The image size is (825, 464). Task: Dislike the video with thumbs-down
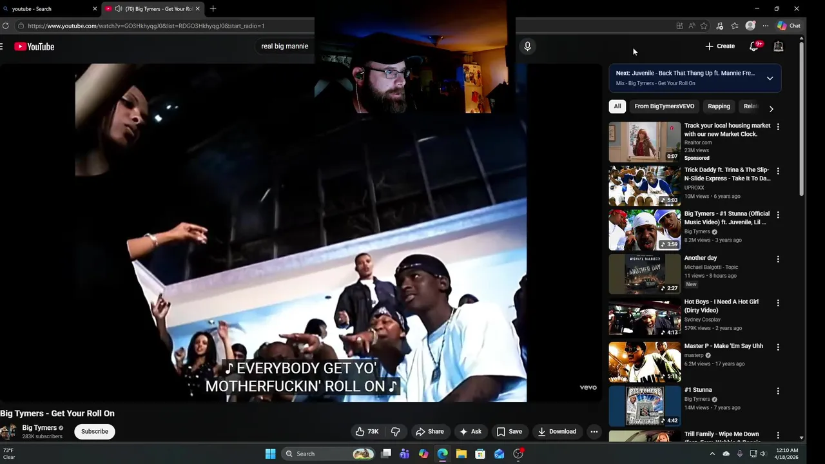(395, 432)
